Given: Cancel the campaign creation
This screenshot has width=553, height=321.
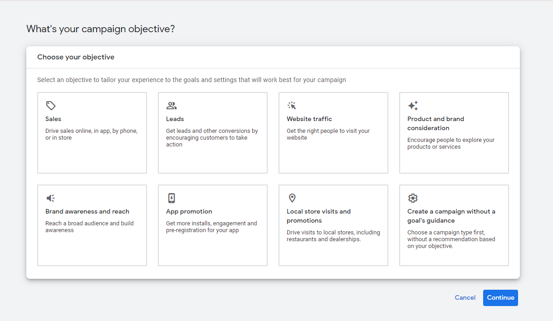Looking at the screenshot, I should 465,298.
